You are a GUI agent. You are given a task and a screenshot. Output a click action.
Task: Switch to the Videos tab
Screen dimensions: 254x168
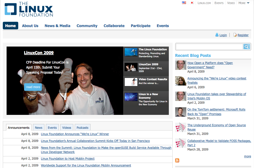click(66, 127)
